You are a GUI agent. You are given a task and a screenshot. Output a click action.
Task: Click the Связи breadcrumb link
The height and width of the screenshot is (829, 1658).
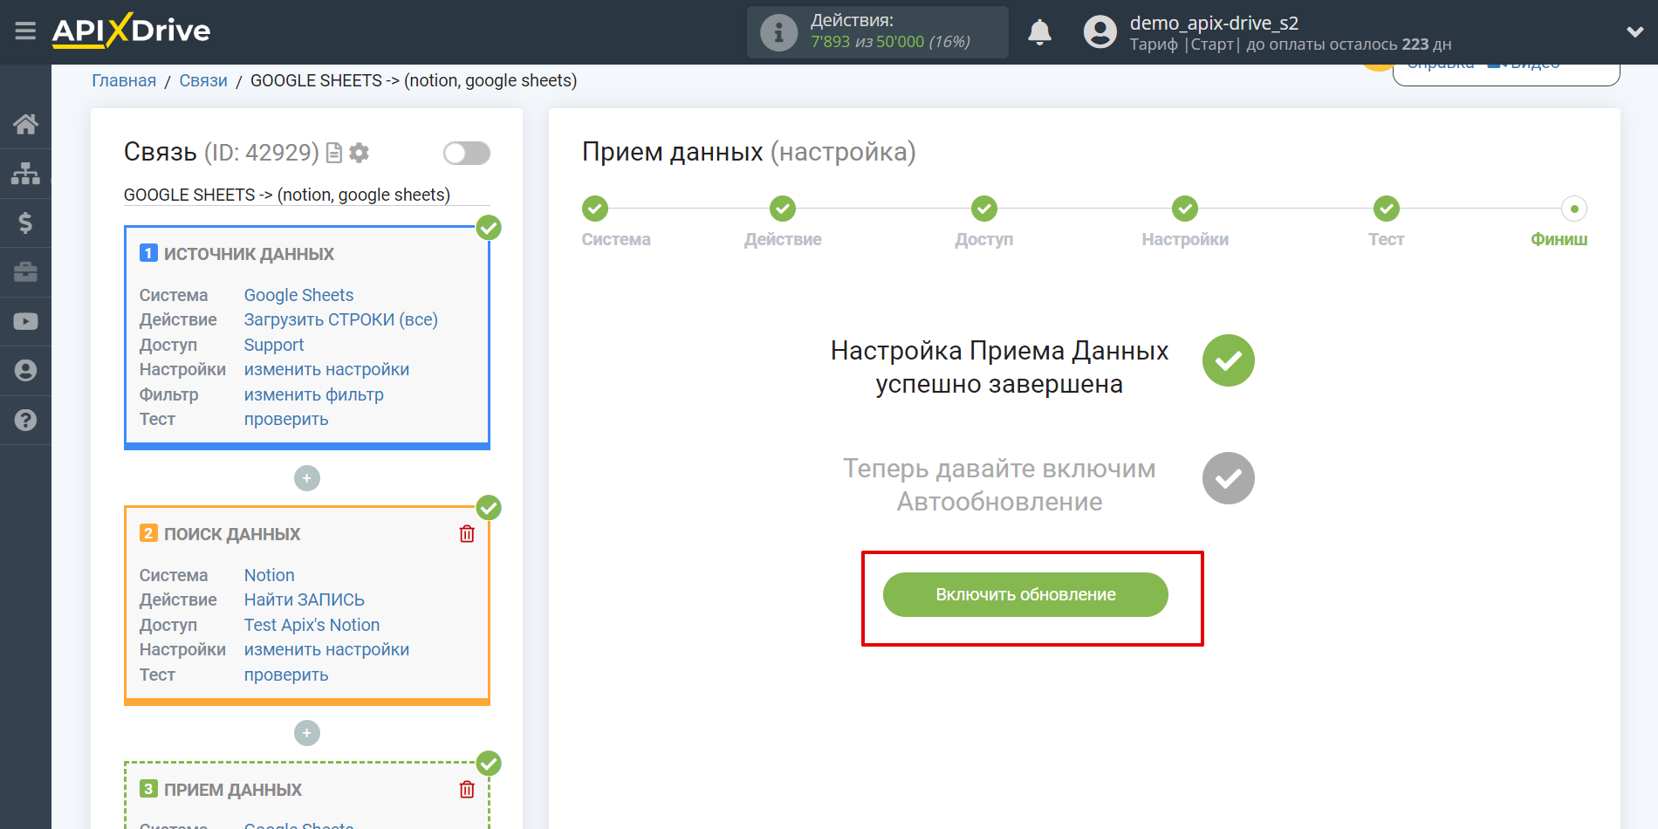tap(203, 80)
